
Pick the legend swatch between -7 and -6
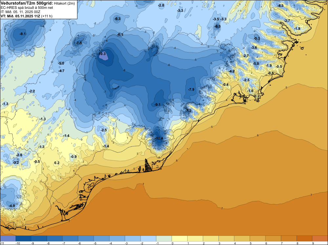point(70,238)
